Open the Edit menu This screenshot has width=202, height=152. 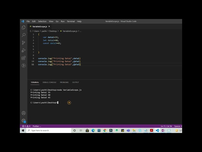tap(34, 21)
